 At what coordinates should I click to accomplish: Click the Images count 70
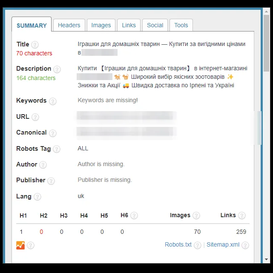click(x=197, y=232)
